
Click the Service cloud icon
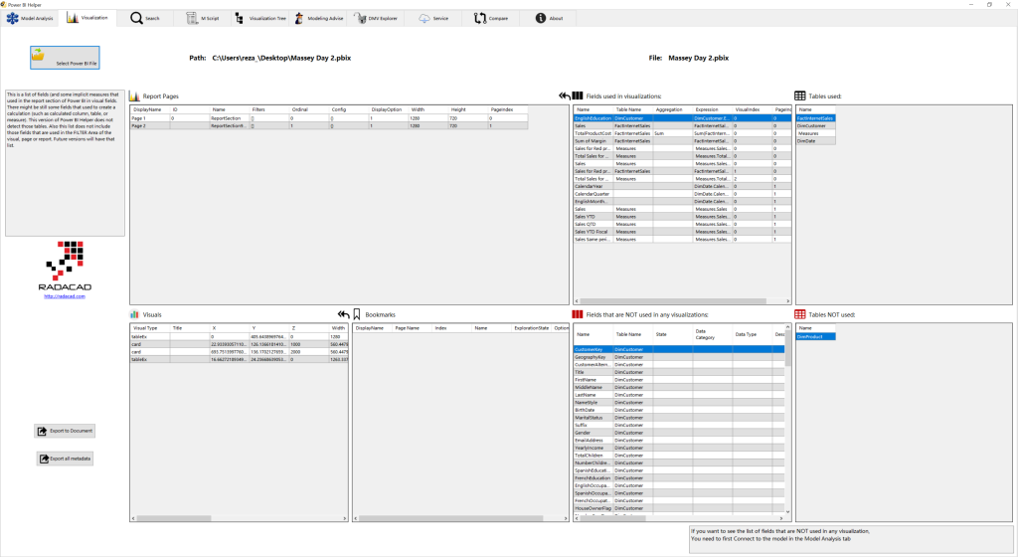[x=424, y=18]
